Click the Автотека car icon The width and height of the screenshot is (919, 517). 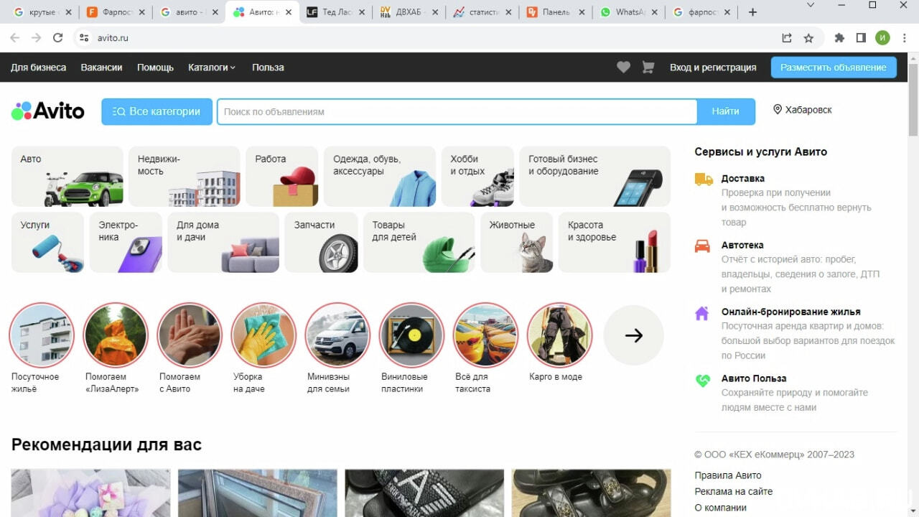pyautogui.click(x=702, y=246)
